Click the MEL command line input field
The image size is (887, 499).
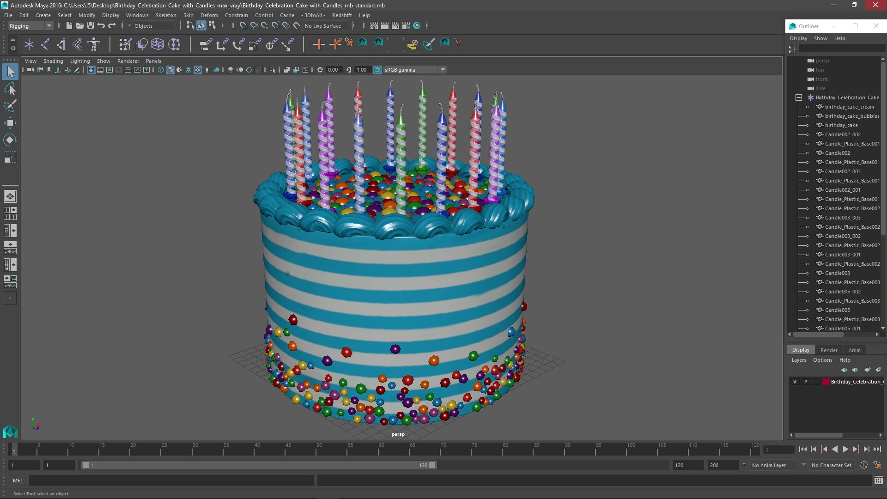pyautogui.click(x=172, y=481)
